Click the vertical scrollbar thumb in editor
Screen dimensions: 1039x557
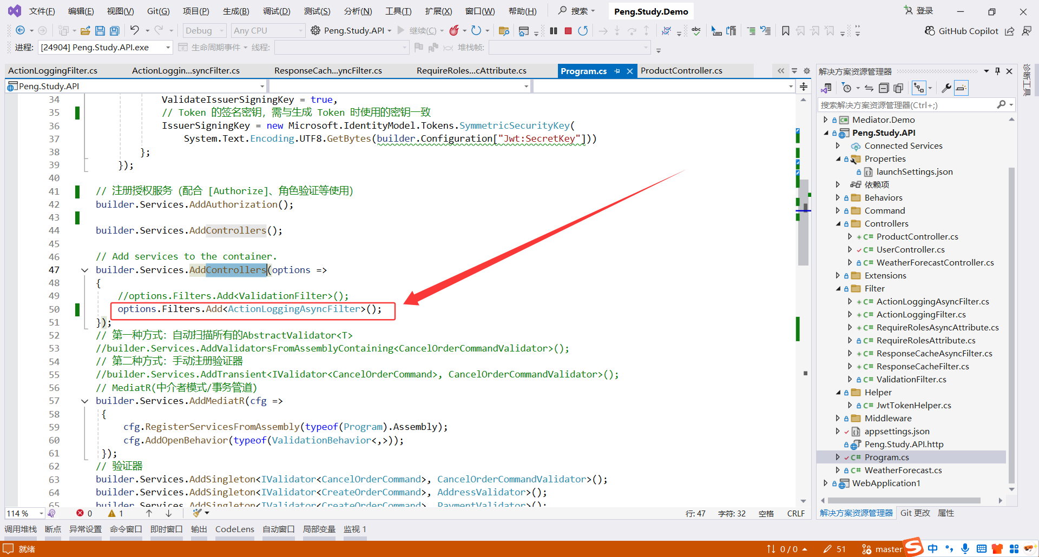pos(804,222)
